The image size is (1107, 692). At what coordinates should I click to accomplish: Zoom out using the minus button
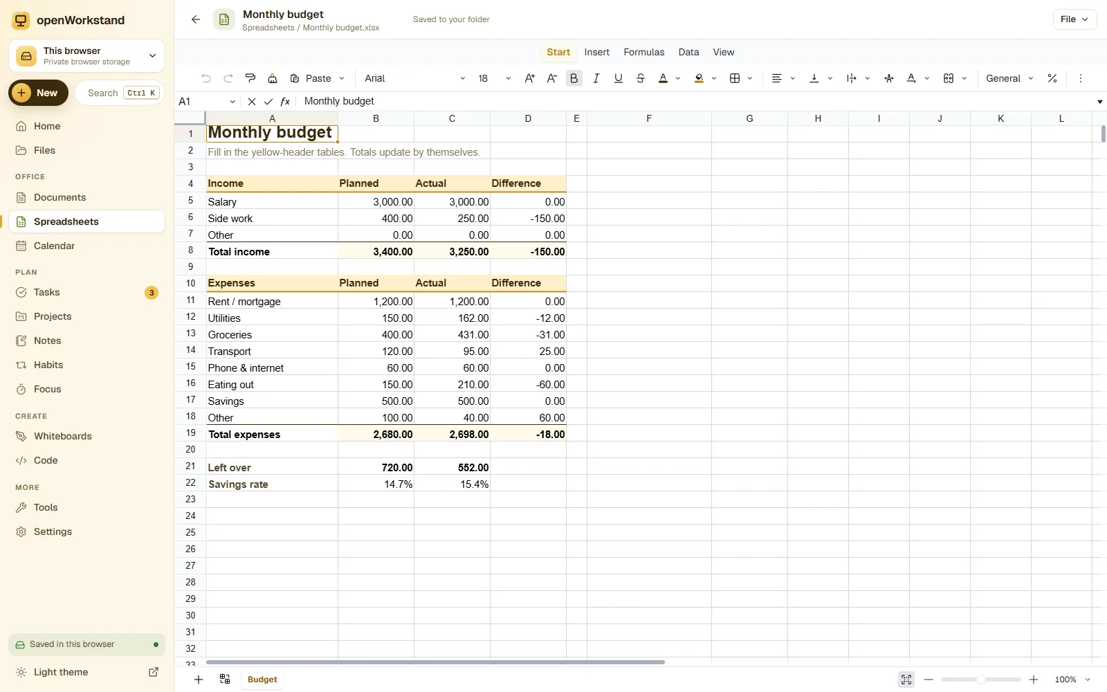pyautogui.click(x=928, y=680)
